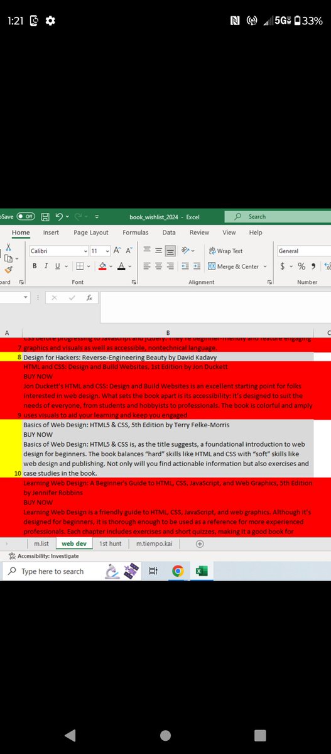331x754 pixels.
Task: Click the Format Painter brush icon
Action: click(8, 270)
